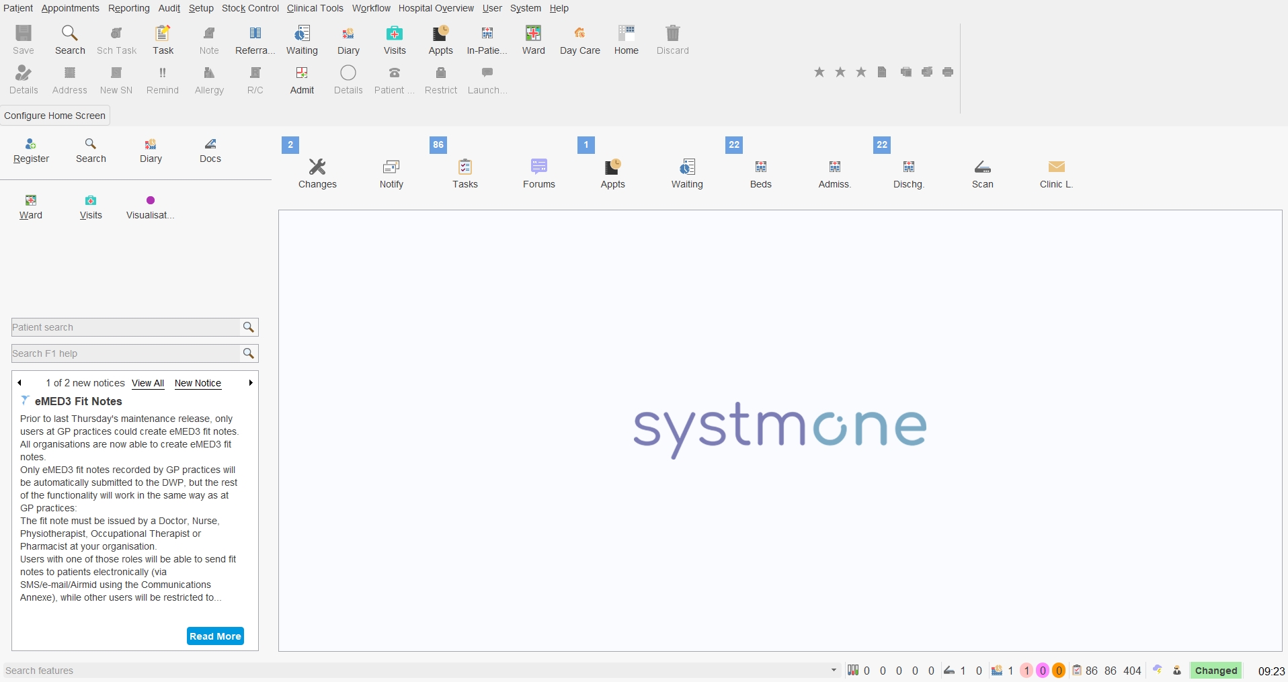The height and width of the screenshot is (682, 1288).
Task: Click the pathology test tubes status bar icon
Action: point(853,670)
